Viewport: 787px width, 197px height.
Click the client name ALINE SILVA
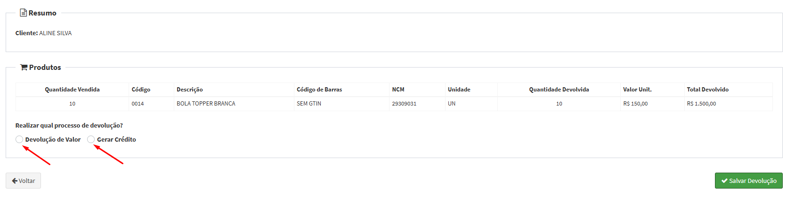[x=55, y=33]
